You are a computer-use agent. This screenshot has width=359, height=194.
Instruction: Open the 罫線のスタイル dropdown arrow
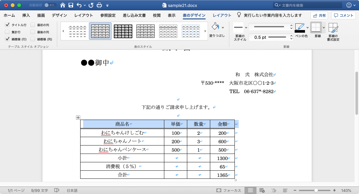[x=246, y=27]
